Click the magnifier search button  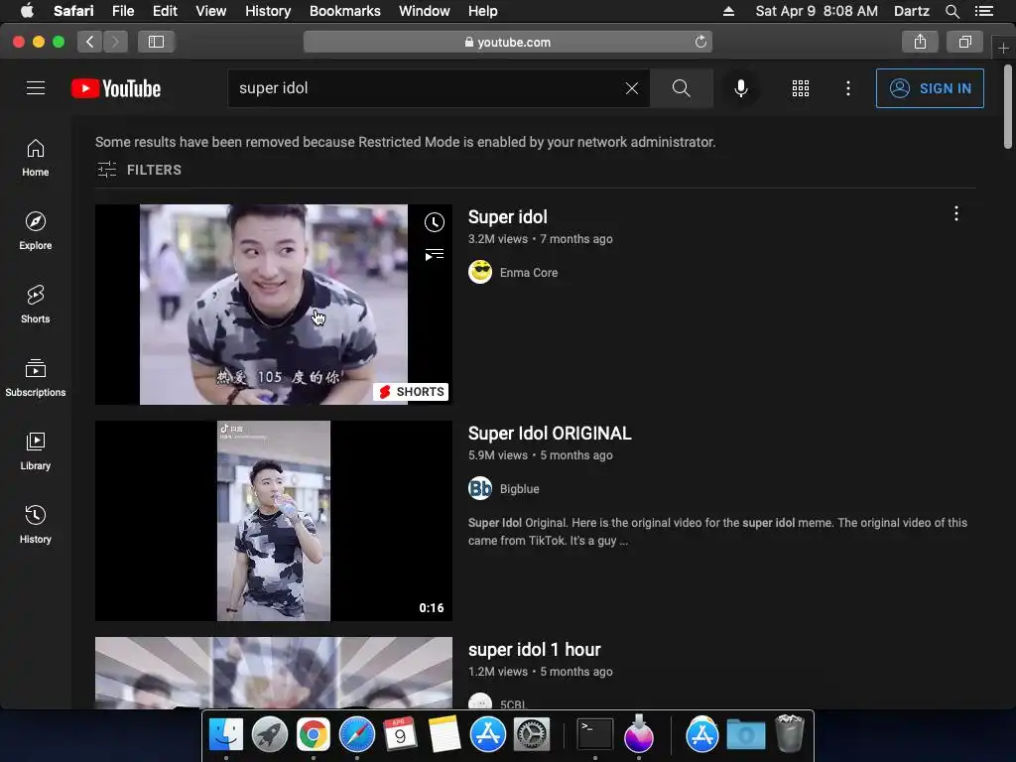point(681,88)
